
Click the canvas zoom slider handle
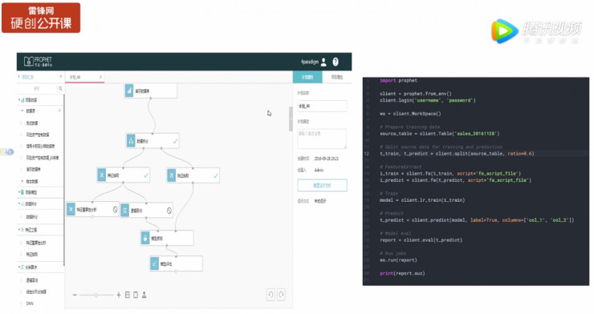pos(96,295)
